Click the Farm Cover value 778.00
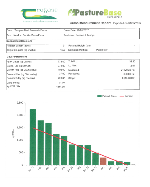This screenshot has width=150, height=187. [61, 62]
